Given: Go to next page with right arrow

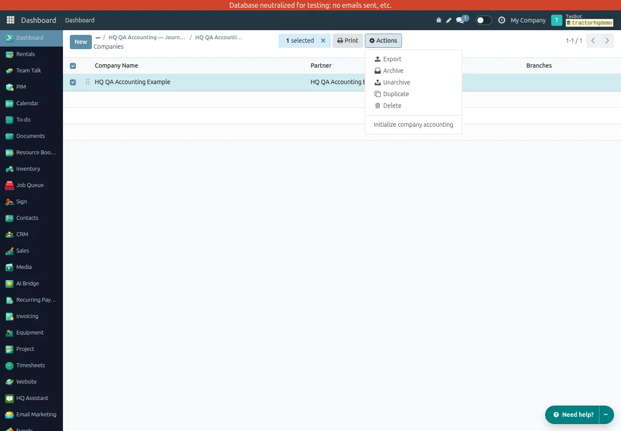Looking at the screenshot, I should click(x=607, y=41).
